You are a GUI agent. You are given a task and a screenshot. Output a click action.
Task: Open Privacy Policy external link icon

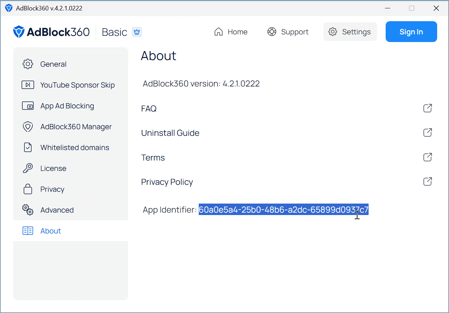(428, 182)
